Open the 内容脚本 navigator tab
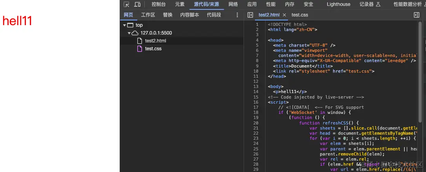 coord(189,15)
